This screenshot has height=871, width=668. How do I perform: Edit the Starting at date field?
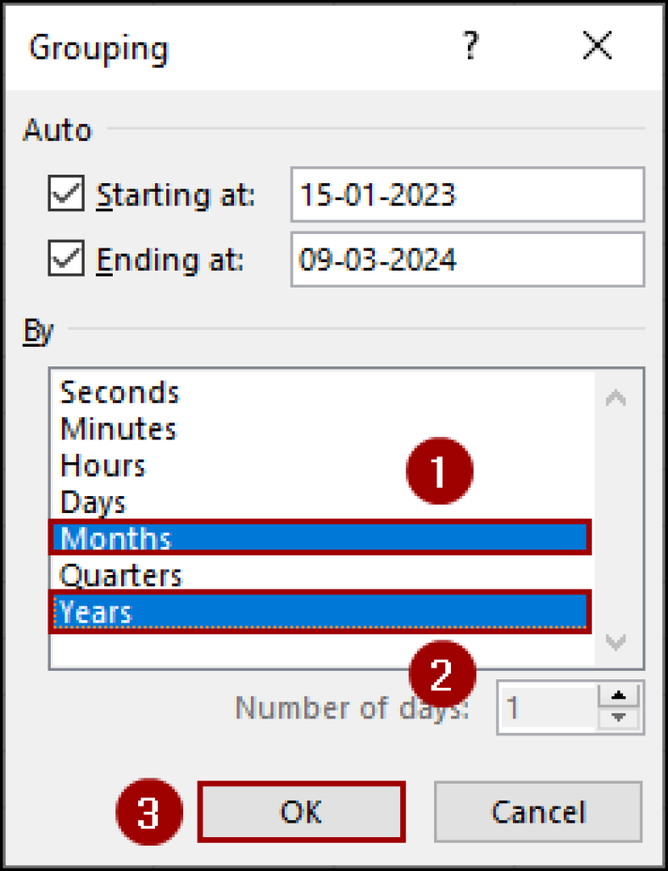click(x=466, y=194)
